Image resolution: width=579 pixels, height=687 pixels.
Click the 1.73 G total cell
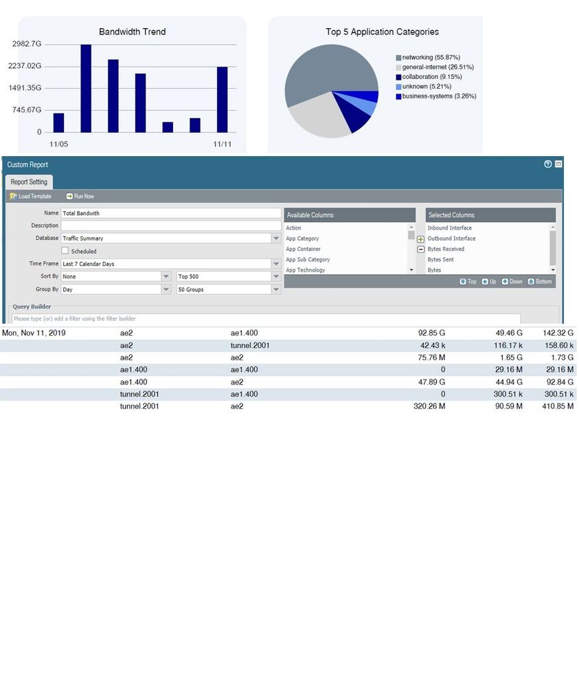pyautogui.click(x=562, y=358)
